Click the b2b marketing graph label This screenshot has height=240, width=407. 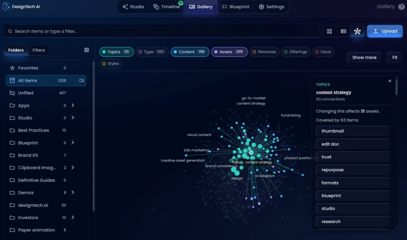point(196,150)
